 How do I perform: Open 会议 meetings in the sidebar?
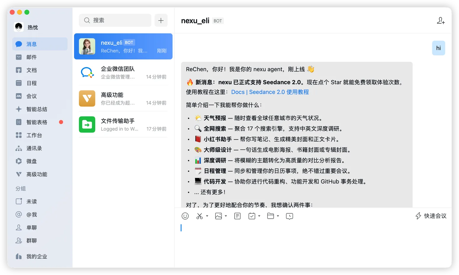(32, 96)
